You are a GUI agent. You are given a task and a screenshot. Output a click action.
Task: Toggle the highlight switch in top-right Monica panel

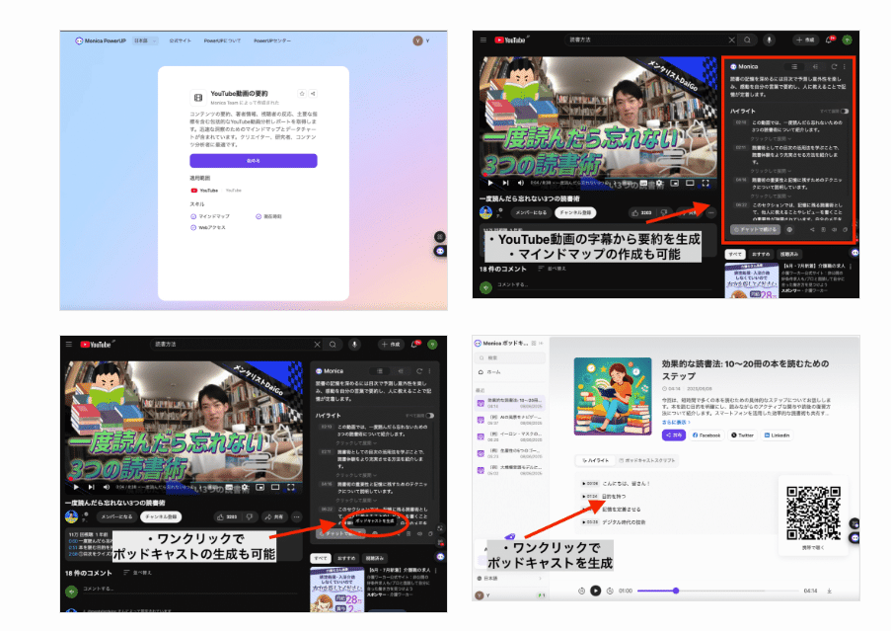tap(845, 111)
